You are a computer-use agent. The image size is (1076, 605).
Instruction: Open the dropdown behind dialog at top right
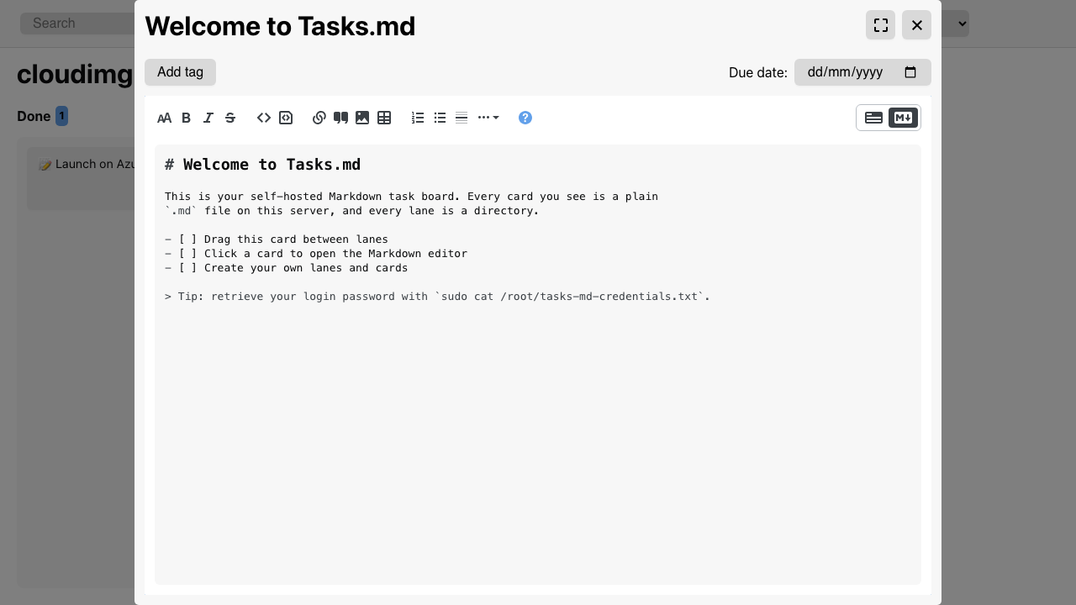coord(956,24)
